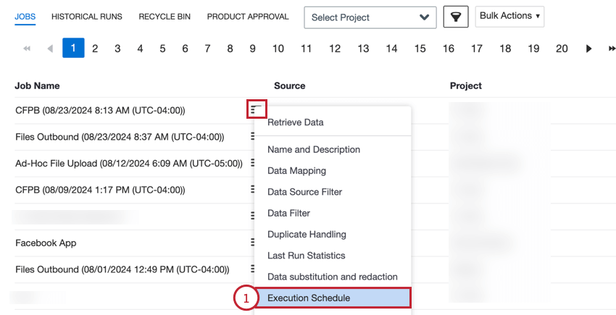Viewport: 616px width, 315px height.
Task: Open menu icon for Ad-Hoc File Upload job
Action: point(253,163)
